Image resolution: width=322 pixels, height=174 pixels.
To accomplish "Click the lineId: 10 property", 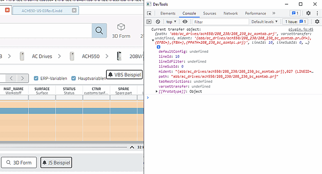I will click(169, 57).
